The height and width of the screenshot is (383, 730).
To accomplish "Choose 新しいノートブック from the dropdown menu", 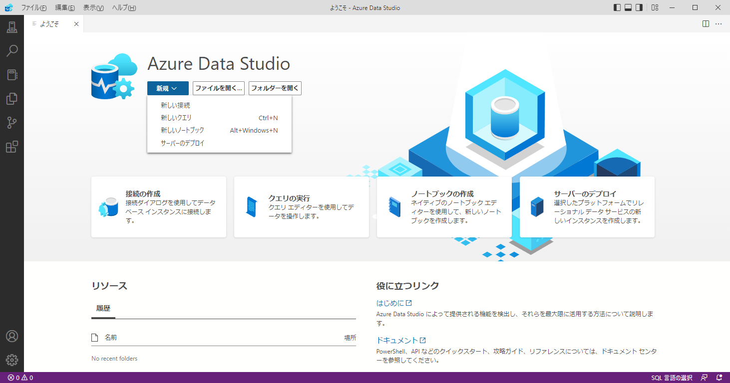I will point(219,130).
